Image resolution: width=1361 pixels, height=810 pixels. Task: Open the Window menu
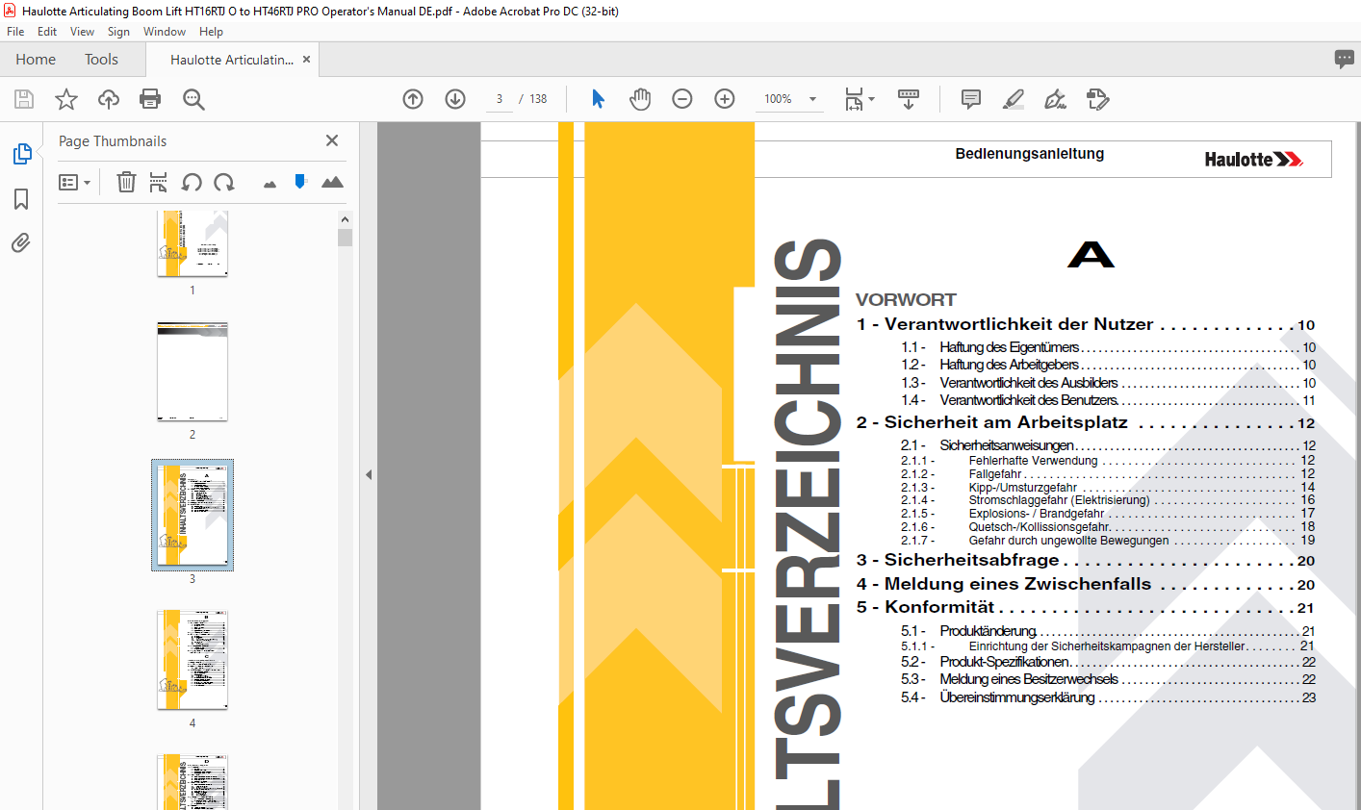click(x=165, y=32)
